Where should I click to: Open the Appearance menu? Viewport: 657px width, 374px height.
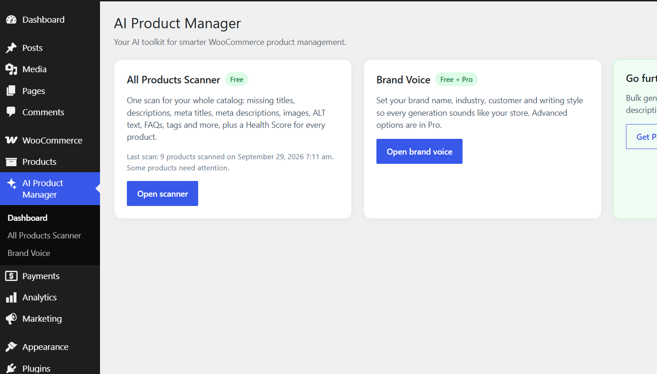(x=50, y=347)
